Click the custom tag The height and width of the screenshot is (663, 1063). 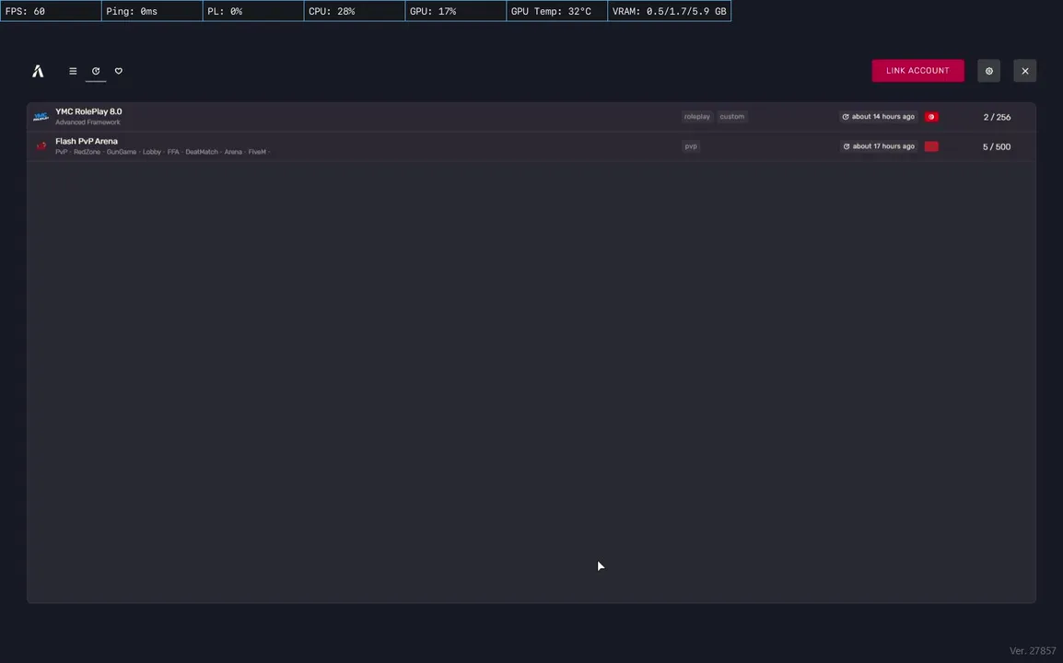pos(732,117)
